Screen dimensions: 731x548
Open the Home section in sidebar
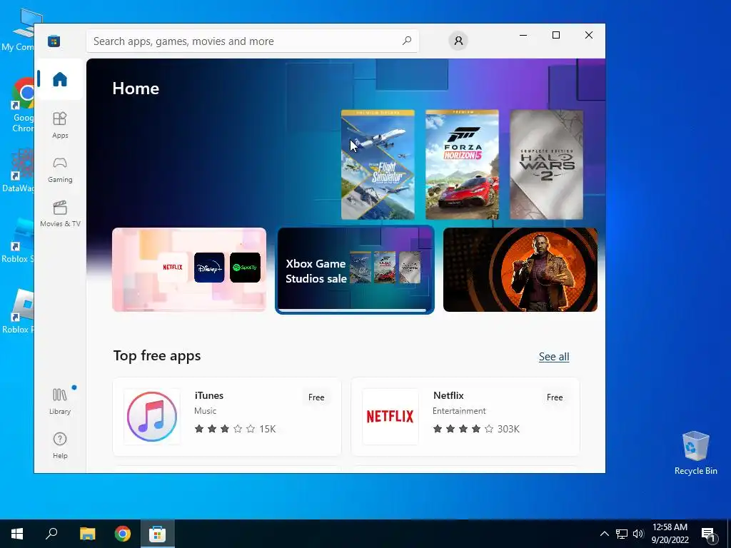[60, 79]
